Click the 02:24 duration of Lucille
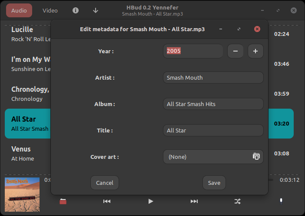 point(282,34)
